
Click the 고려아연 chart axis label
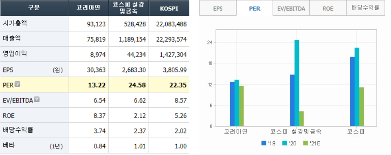(236, 131)
